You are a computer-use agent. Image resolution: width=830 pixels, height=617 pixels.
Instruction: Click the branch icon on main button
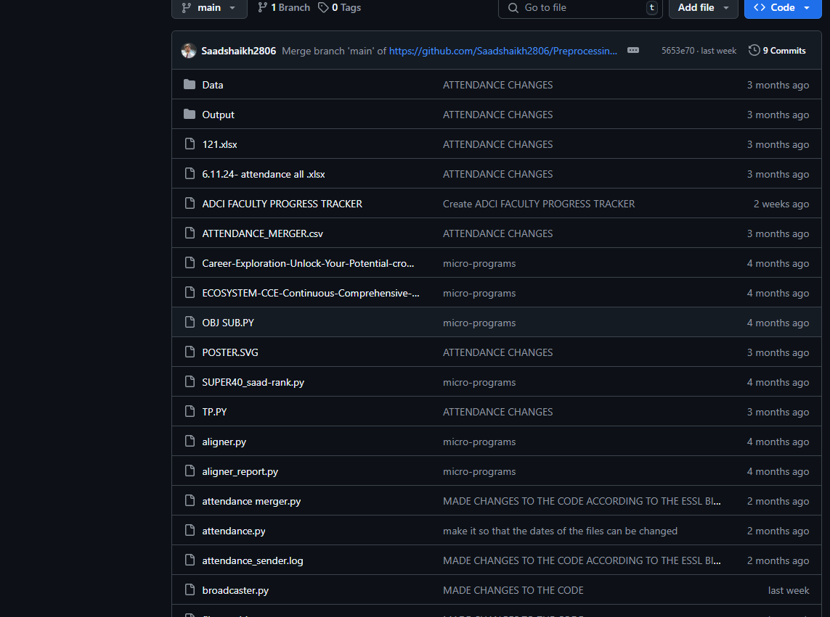(x=187, y=7)
